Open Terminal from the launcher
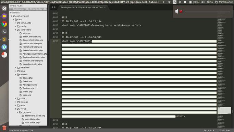This screenshot has height=132, width=234. (4, 32)
